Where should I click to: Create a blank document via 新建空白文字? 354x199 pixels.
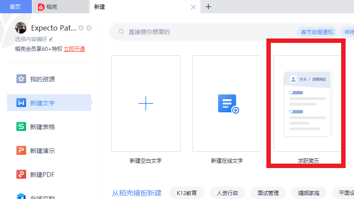coord(146,103)
